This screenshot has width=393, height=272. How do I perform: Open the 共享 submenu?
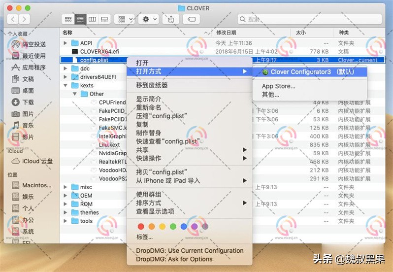tap(190, 150)
